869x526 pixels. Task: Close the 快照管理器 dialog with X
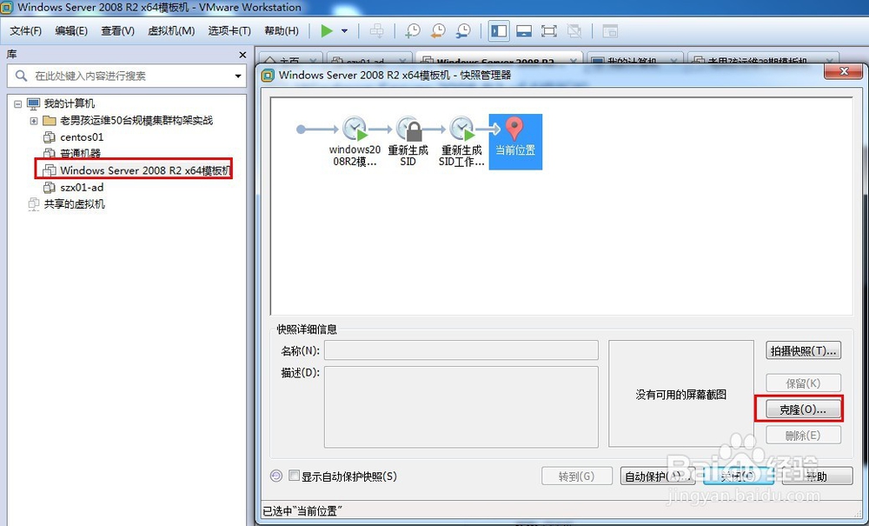[x=844, y=72]
